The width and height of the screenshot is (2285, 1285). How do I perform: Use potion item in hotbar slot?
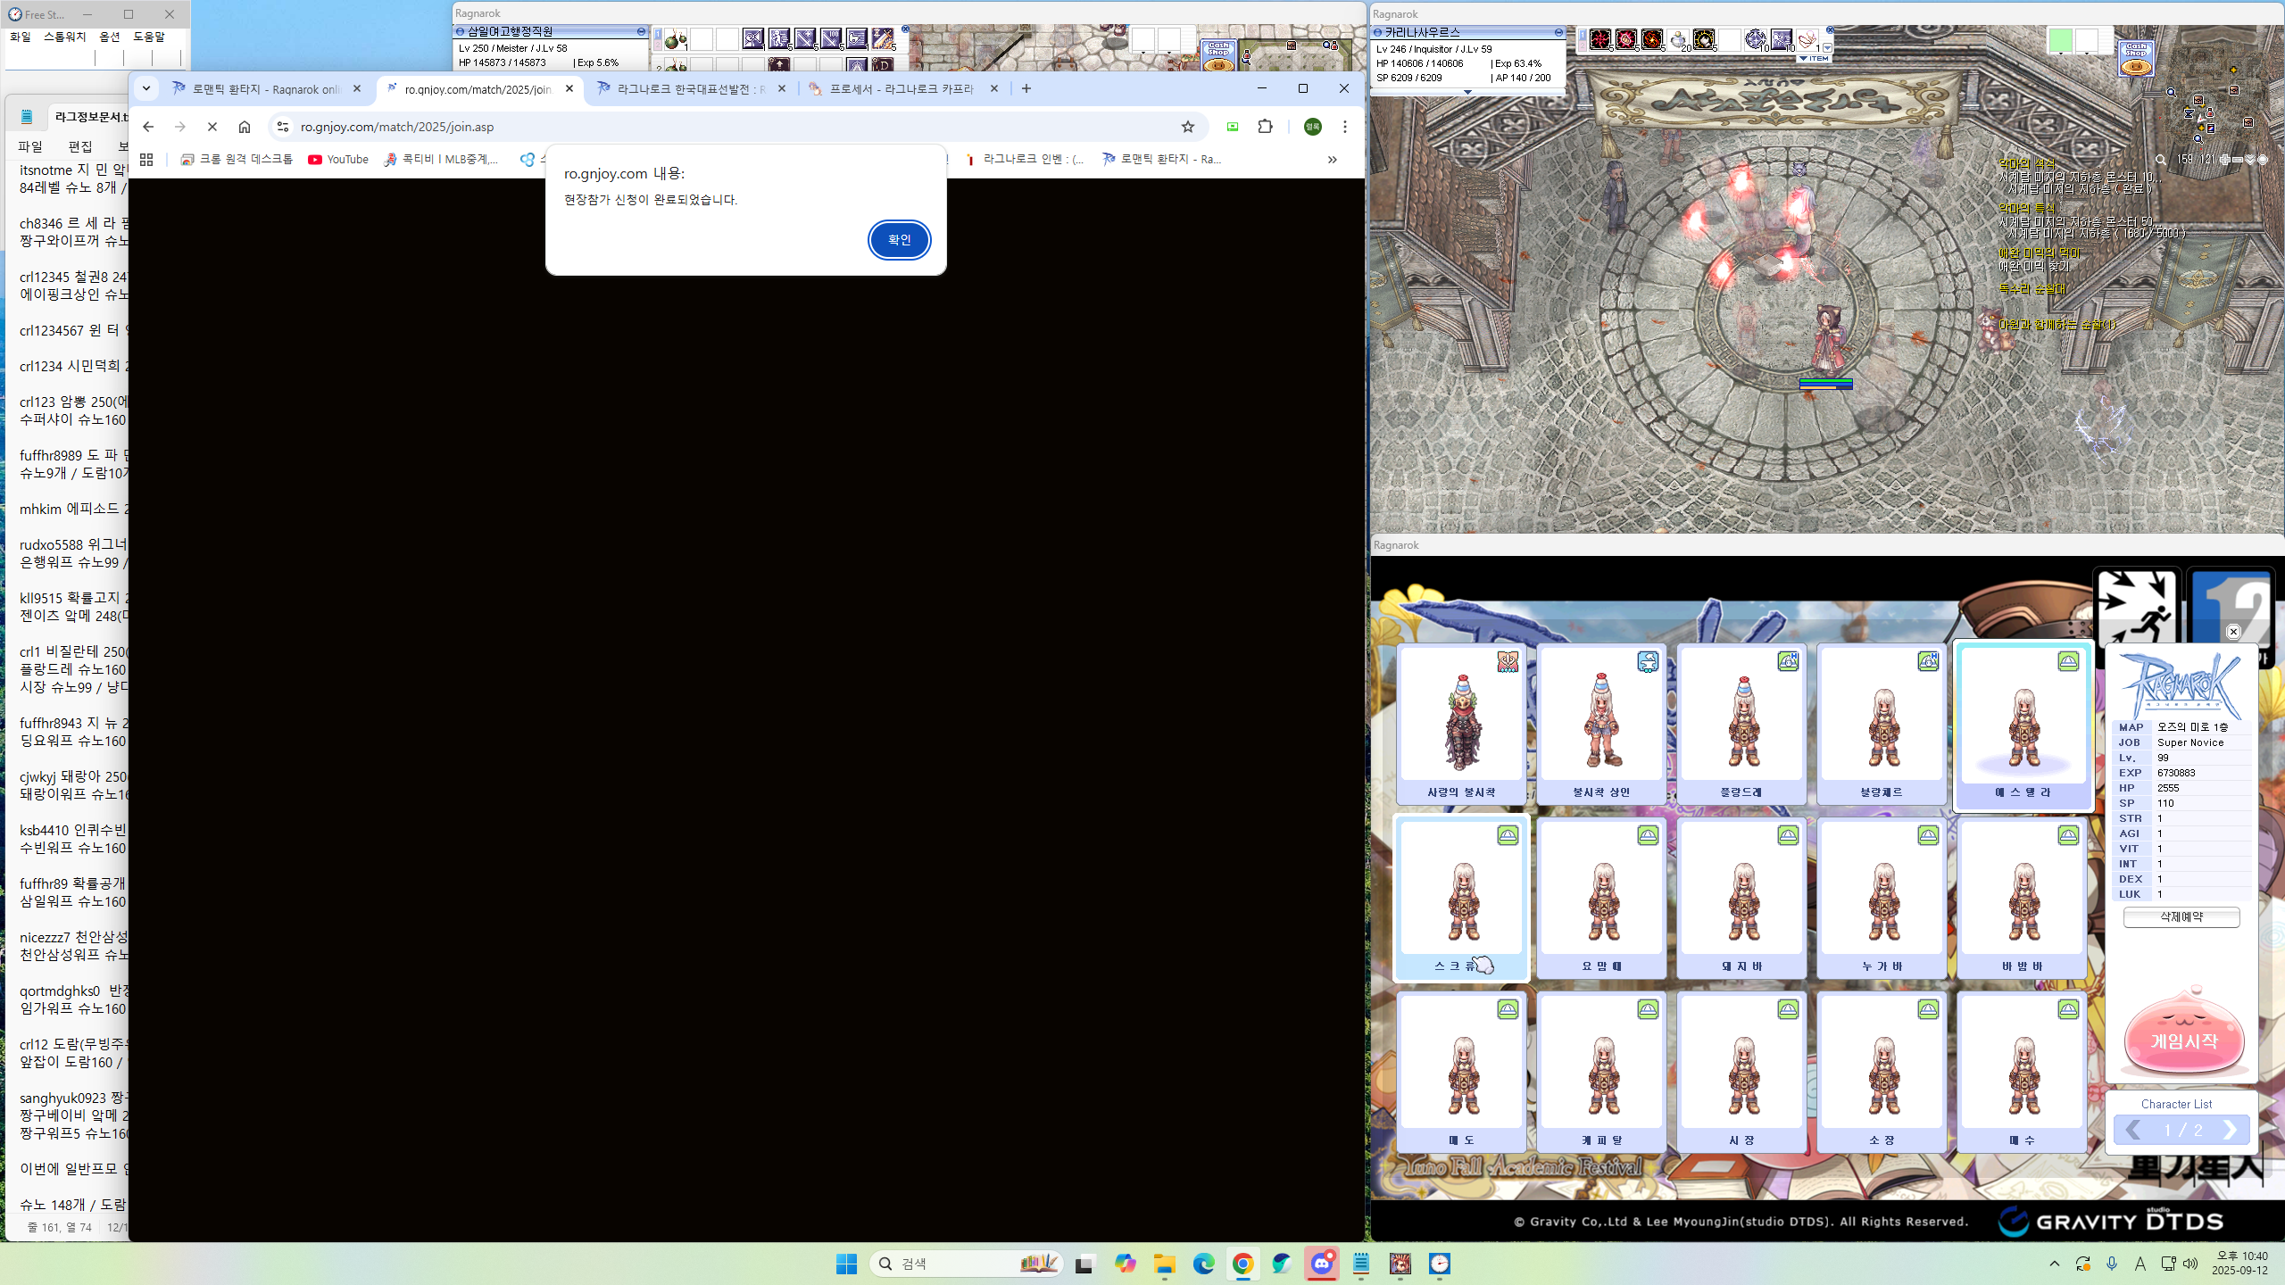pyautogui.click(x=1678, y=39)
